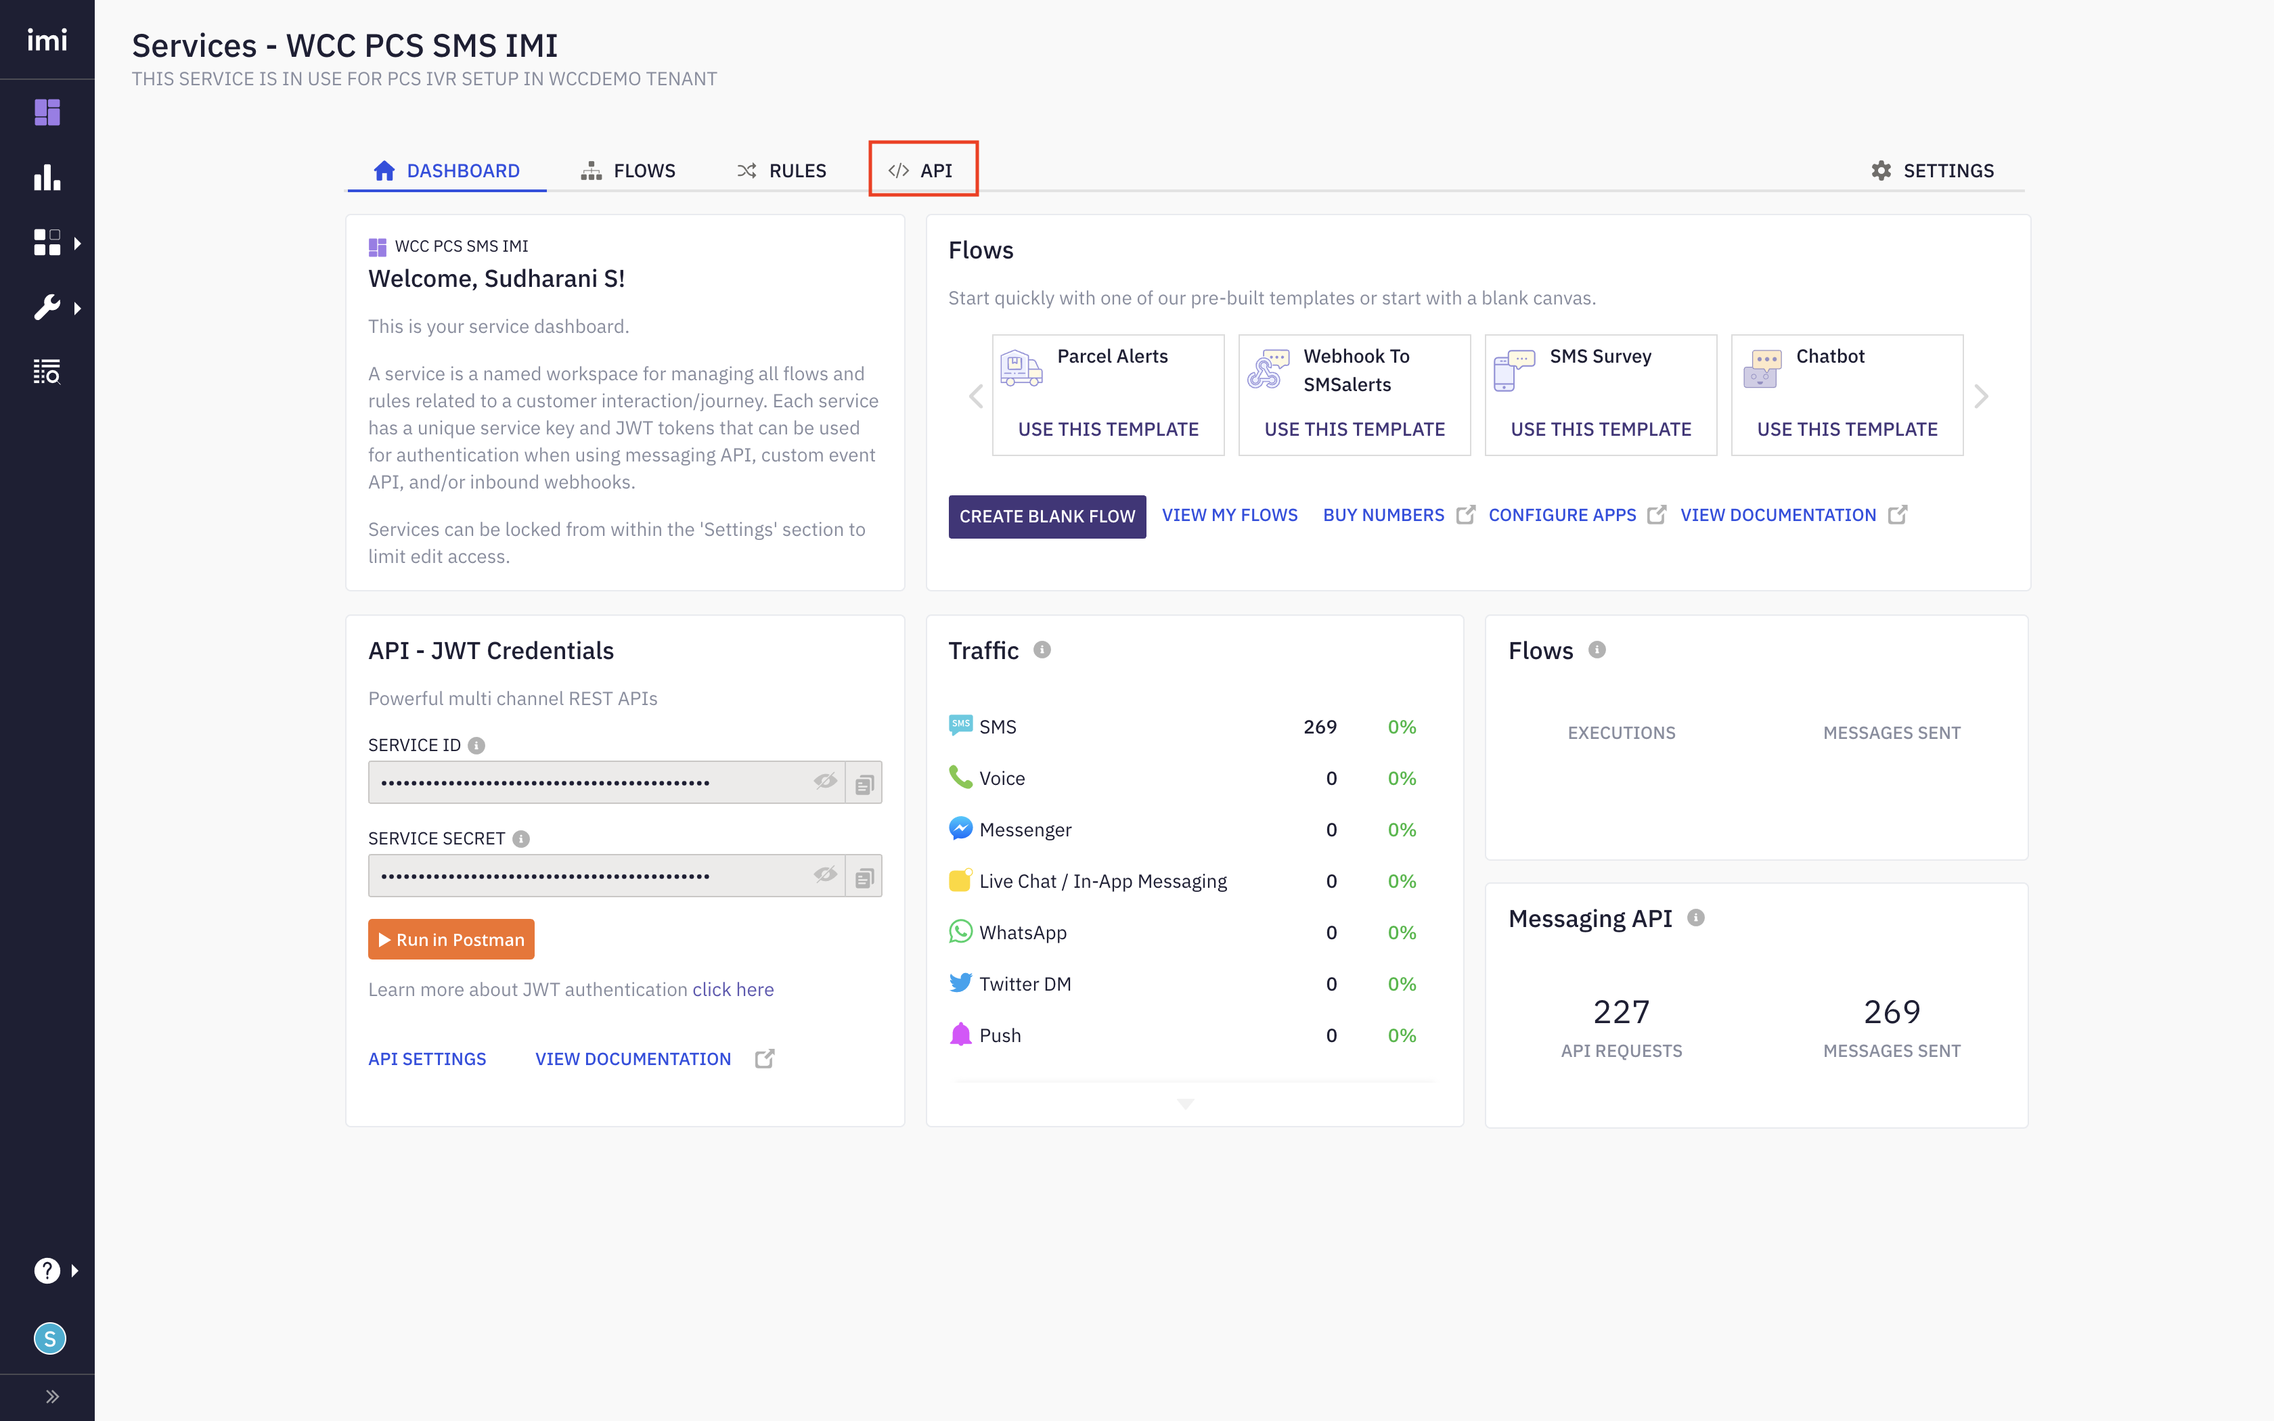Click the settings gear icon
The height and width of the screenshot is (1421, 2274).
pos(1881,170)
